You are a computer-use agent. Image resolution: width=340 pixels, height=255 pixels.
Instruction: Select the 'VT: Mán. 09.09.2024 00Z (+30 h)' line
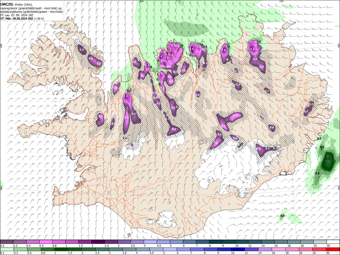pos(22,19)
